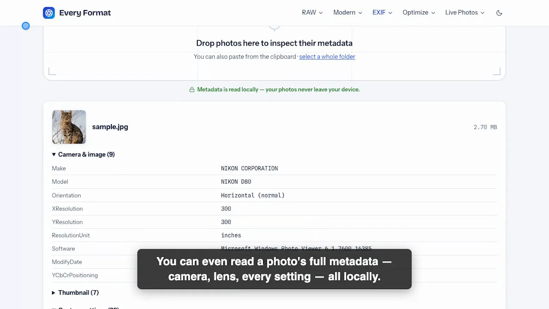Expand the Thumbnail (7) section
This screenshot has width=549, height=309.
point(75,293)
